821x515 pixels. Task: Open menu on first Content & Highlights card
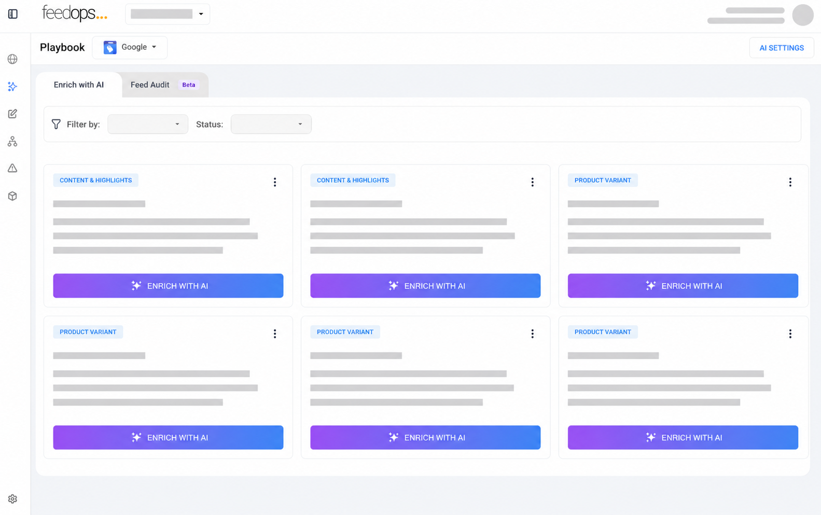(275, 182)
